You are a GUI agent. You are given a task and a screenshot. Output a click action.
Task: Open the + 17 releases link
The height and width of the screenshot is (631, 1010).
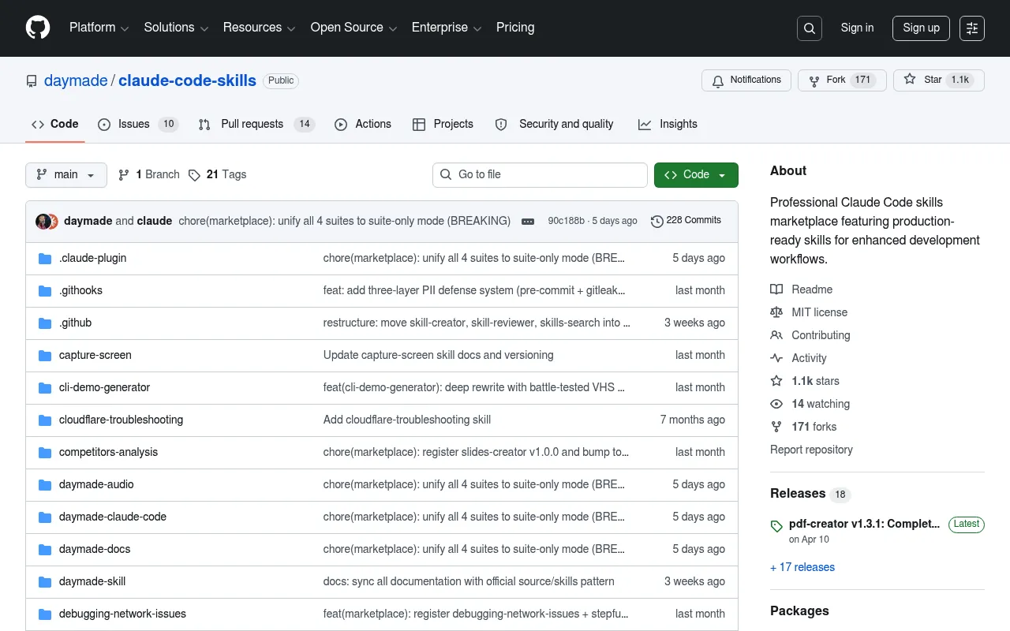click(x=802, y=567)
